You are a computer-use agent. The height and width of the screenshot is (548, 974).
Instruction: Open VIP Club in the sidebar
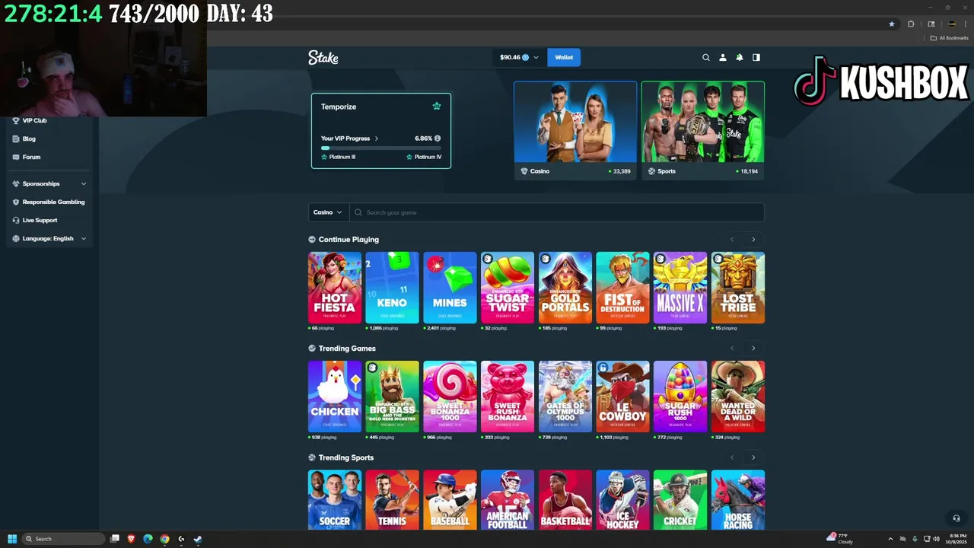point(29,120)
